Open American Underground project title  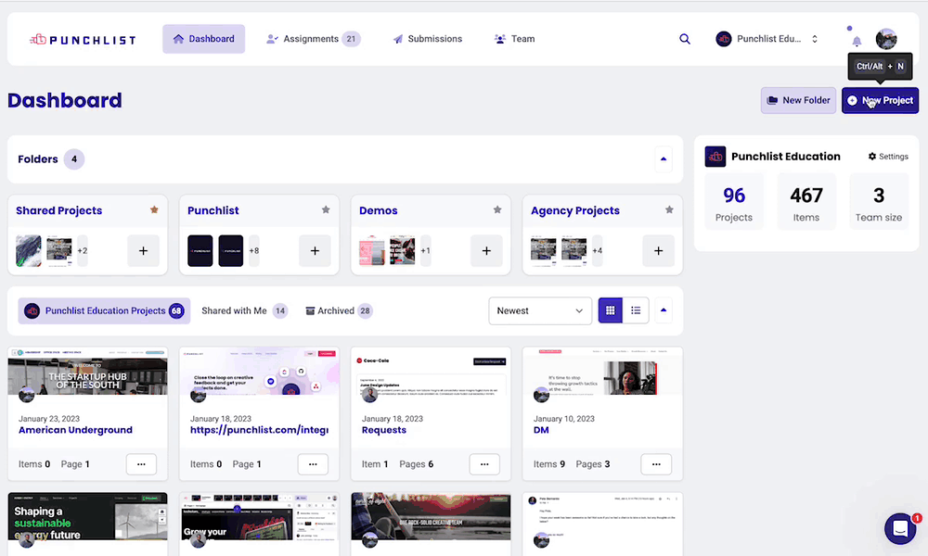(x=75, y=430)
